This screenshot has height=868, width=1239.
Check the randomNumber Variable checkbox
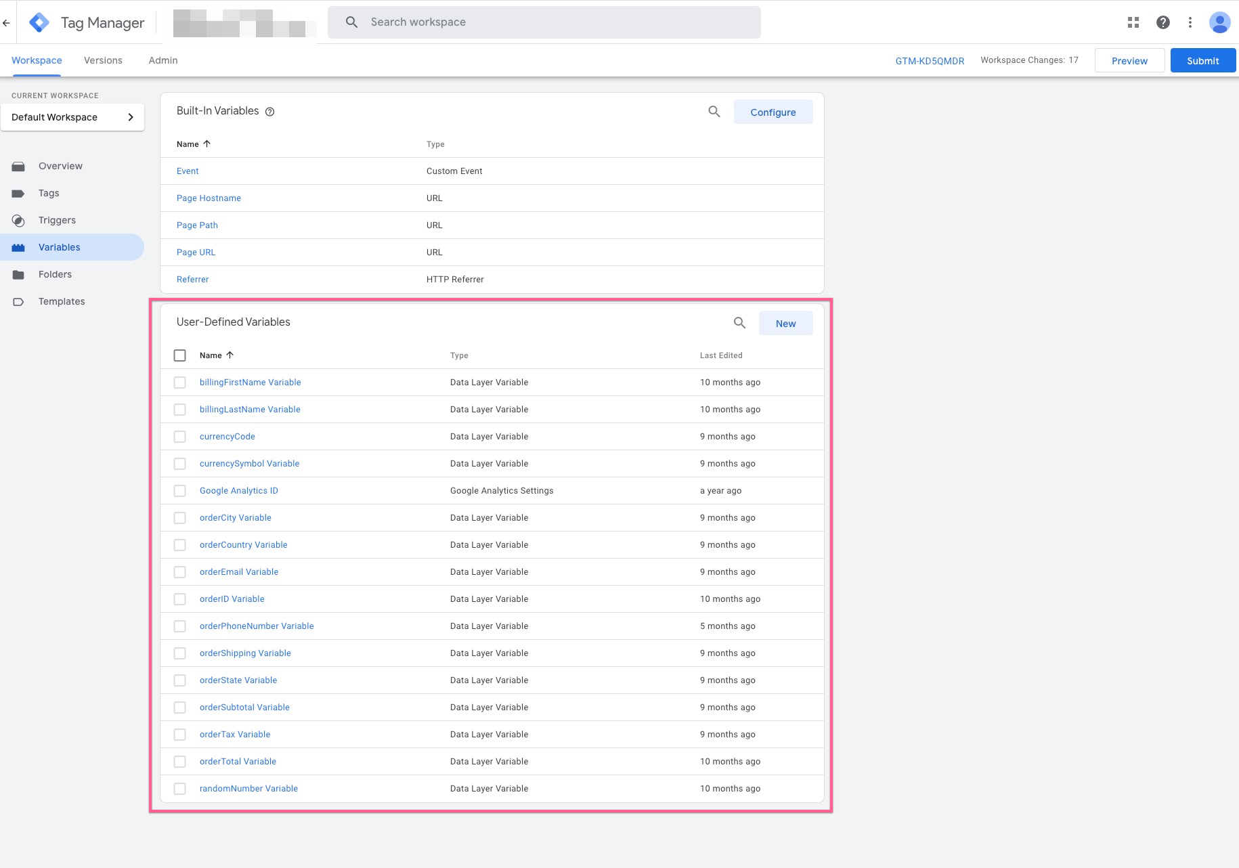(180, 789)
